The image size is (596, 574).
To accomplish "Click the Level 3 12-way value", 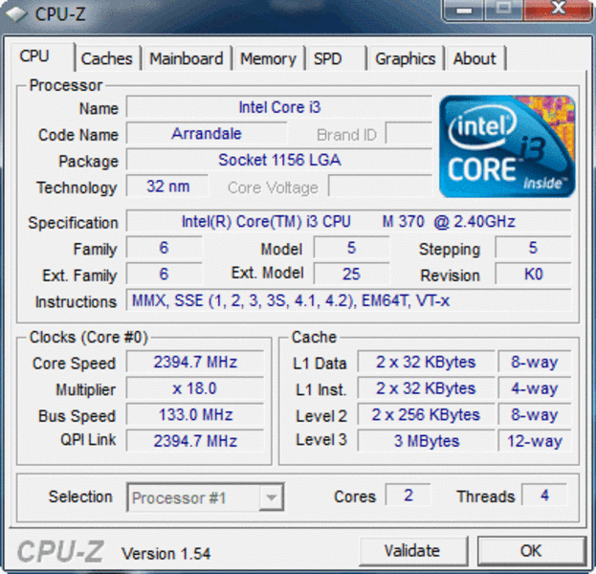I will click(535, 441).
